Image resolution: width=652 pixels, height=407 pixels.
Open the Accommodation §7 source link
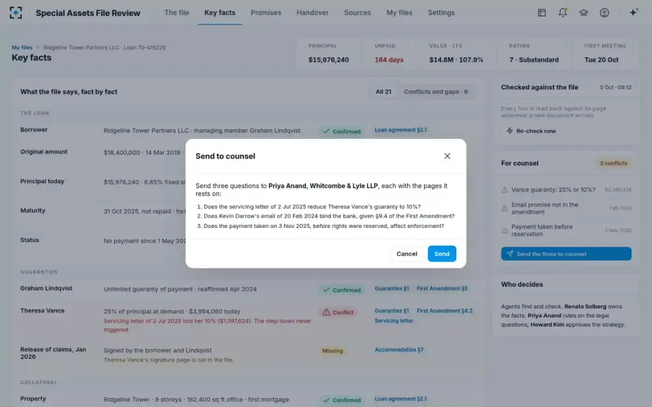point(399,350)
